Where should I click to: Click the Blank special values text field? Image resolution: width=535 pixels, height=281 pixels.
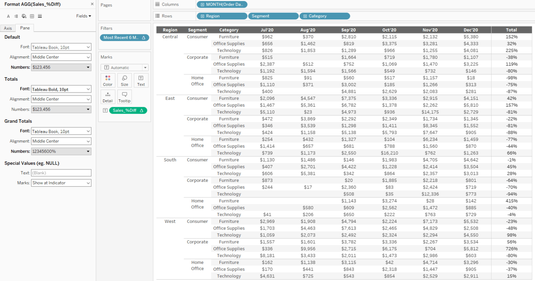click(61, 173)
